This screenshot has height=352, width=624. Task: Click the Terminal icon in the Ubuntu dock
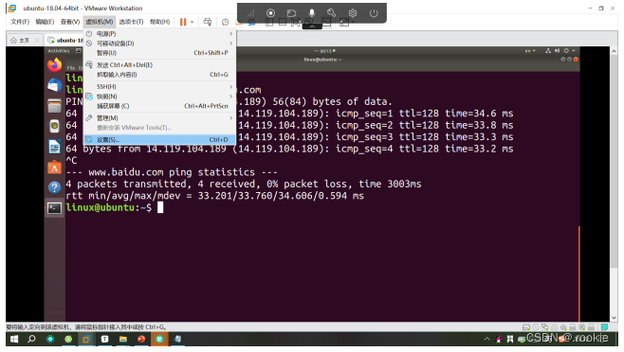[54, 208]
